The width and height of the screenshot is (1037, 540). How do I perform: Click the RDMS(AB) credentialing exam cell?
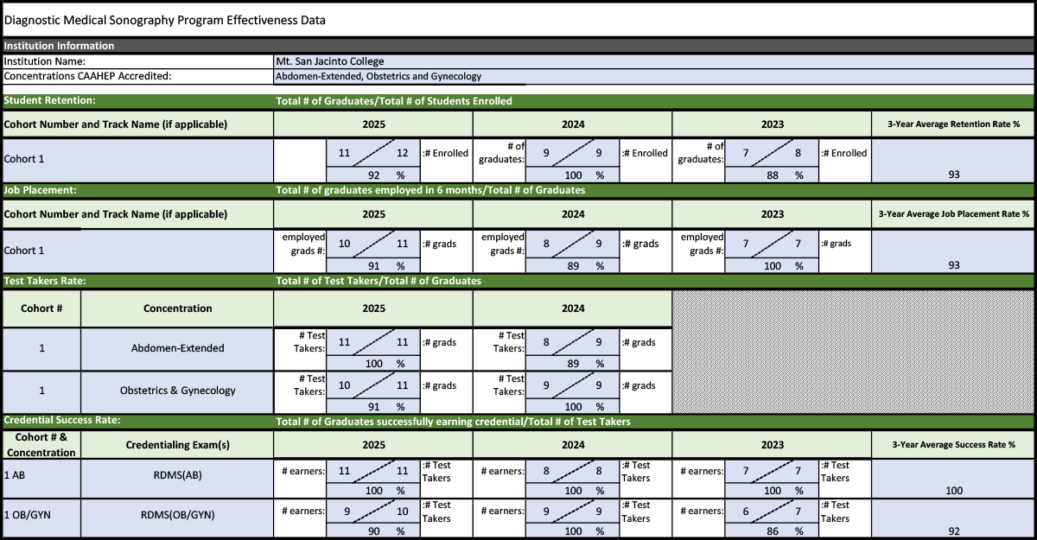click(177, 472)
